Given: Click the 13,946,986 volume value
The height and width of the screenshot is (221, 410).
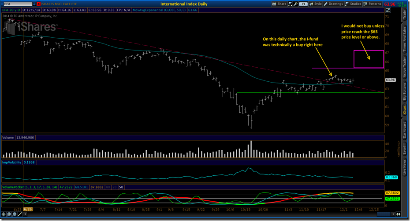Looking at the screenshot, I should pyautogui.click(x=25, y=138).
